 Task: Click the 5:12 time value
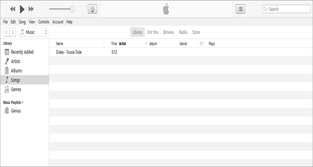(x=114, y=52)
